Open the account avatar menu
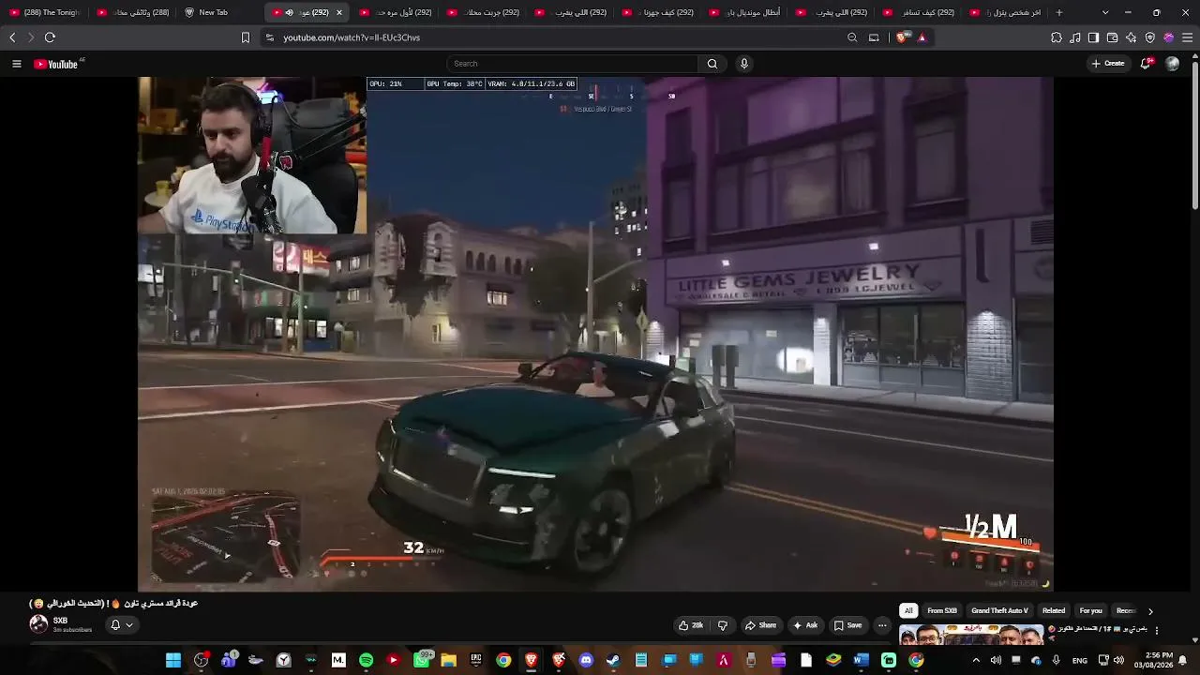The image size is (1200, 675). pos(1172,64)
